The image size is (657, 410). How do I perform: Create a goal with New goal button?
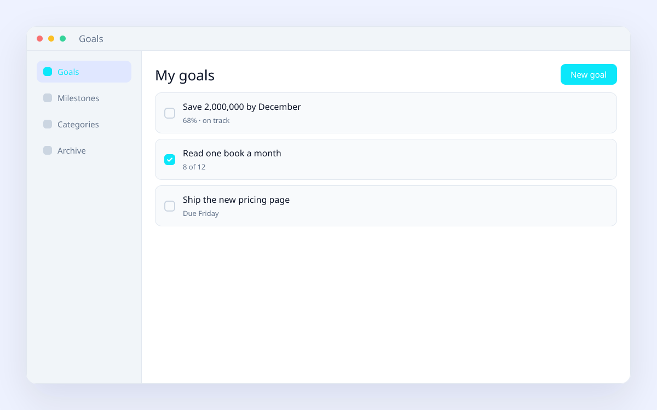point(589,74)
